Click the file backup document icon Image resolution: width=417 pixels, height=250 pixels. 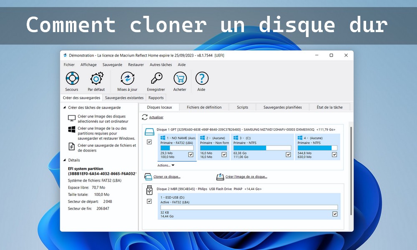(x=72, y=146)
